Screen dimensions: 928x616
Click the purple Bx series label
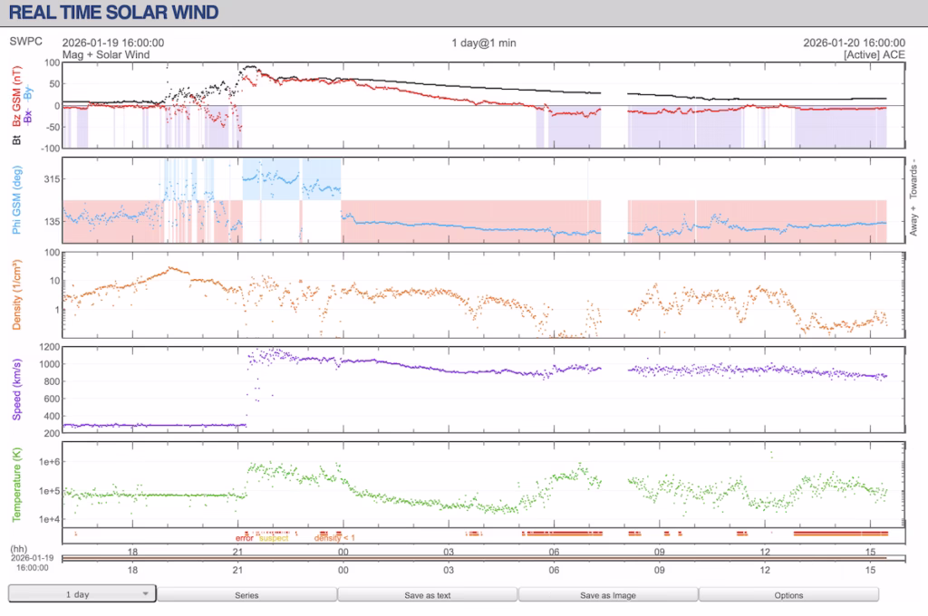tap(29, 114)
